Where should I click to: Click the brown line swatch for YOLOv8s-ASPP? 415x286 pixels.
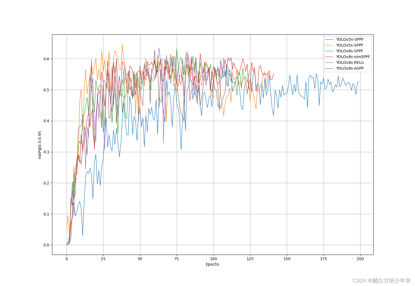(x=329, y=68)
